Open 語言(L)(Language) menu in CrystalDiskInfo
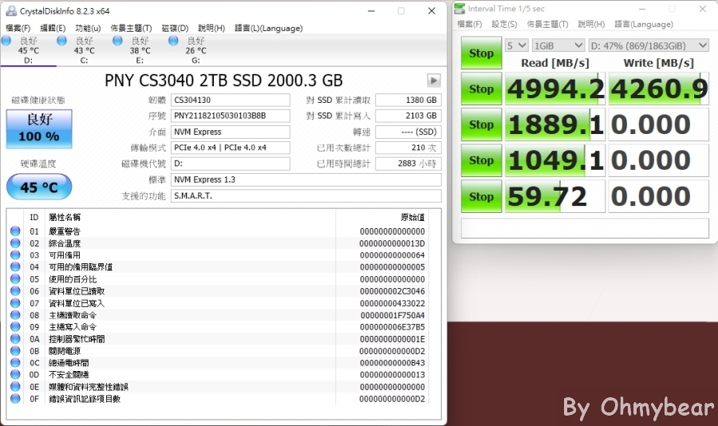Screen dimensions: 718x426 [268, 28]
